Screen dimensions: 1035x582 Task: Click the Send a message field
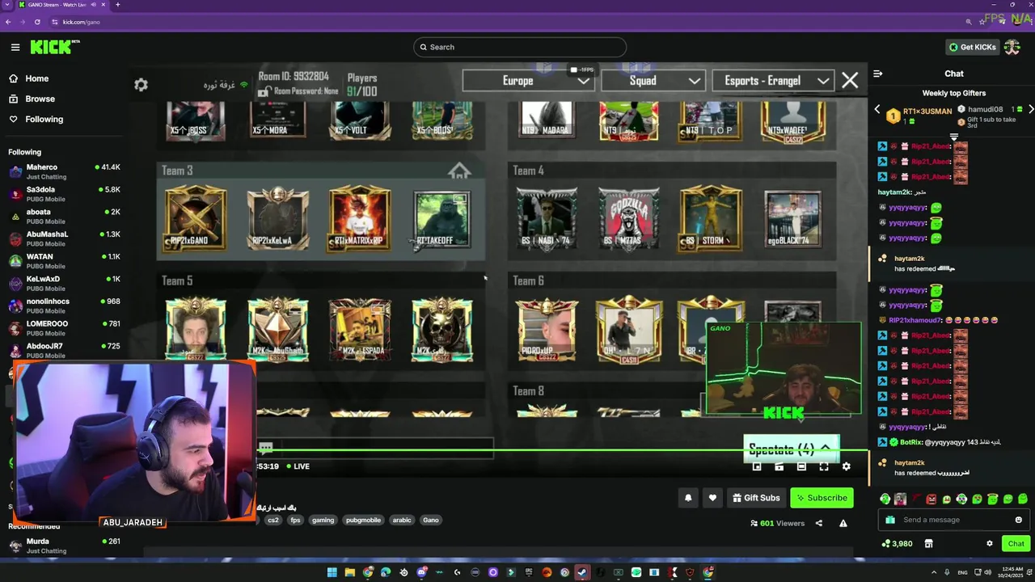954,520
